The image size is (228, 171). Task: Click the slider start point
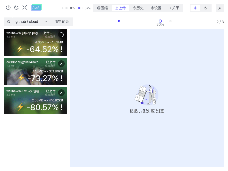119,21
